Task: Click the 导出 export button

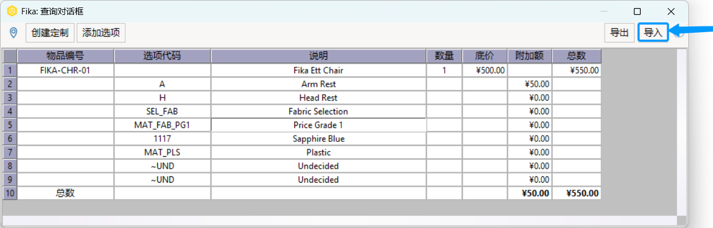Action: 619,33
